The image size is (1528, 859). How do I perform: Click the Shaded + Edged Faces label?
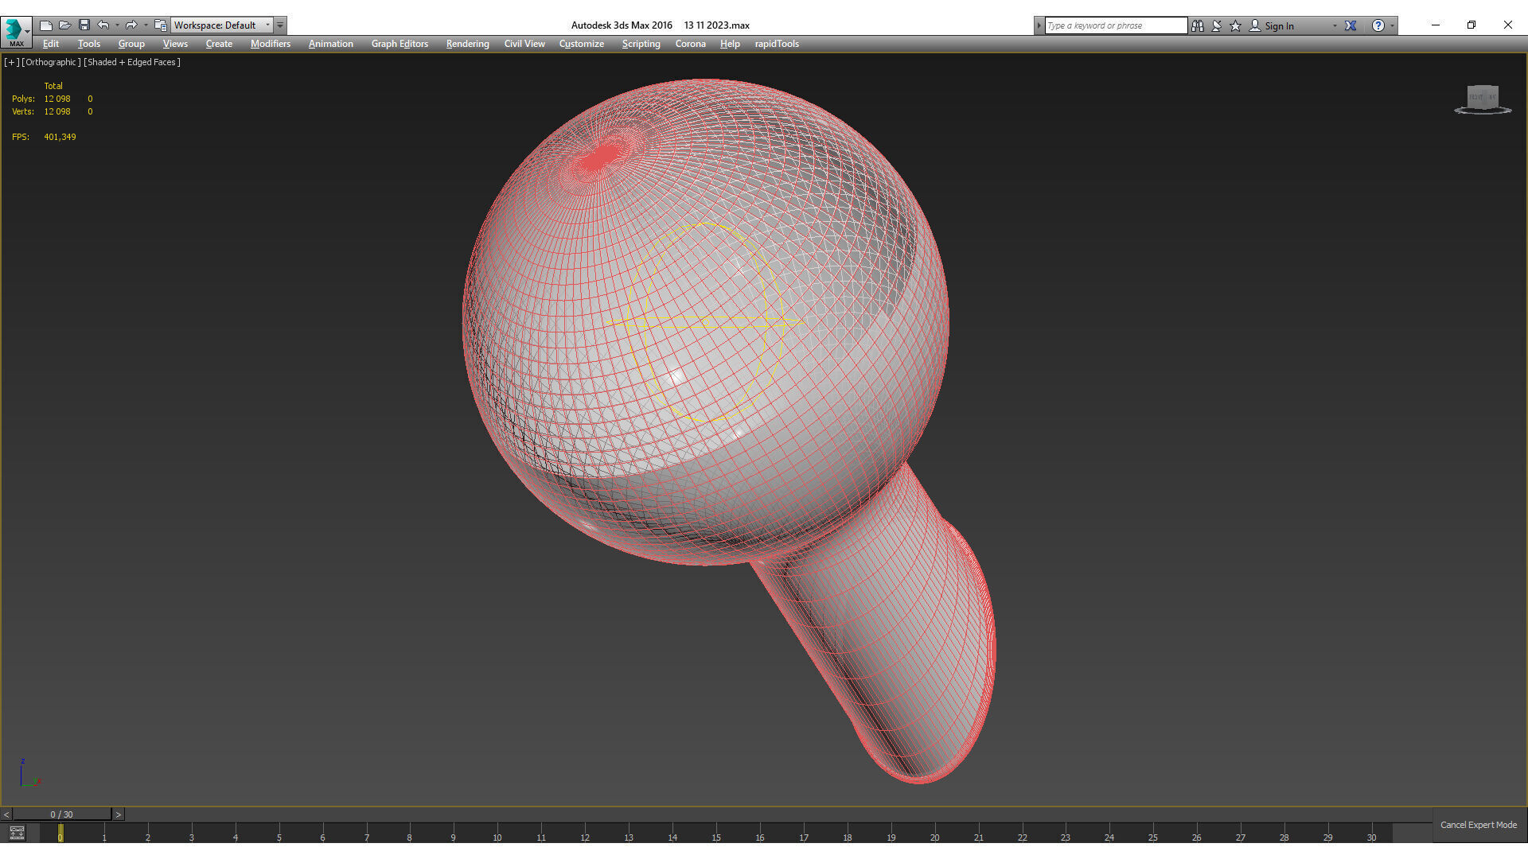click(x=132, y=62)
